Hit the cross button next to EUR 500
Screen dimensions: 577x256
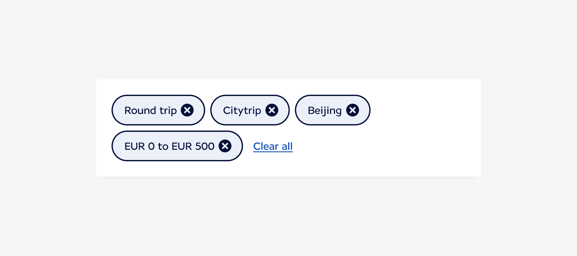[x=225, y=146]
